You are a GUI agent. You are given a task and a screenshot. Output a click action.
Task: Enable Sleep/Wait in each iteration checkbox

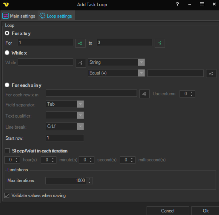click(7, 151)
